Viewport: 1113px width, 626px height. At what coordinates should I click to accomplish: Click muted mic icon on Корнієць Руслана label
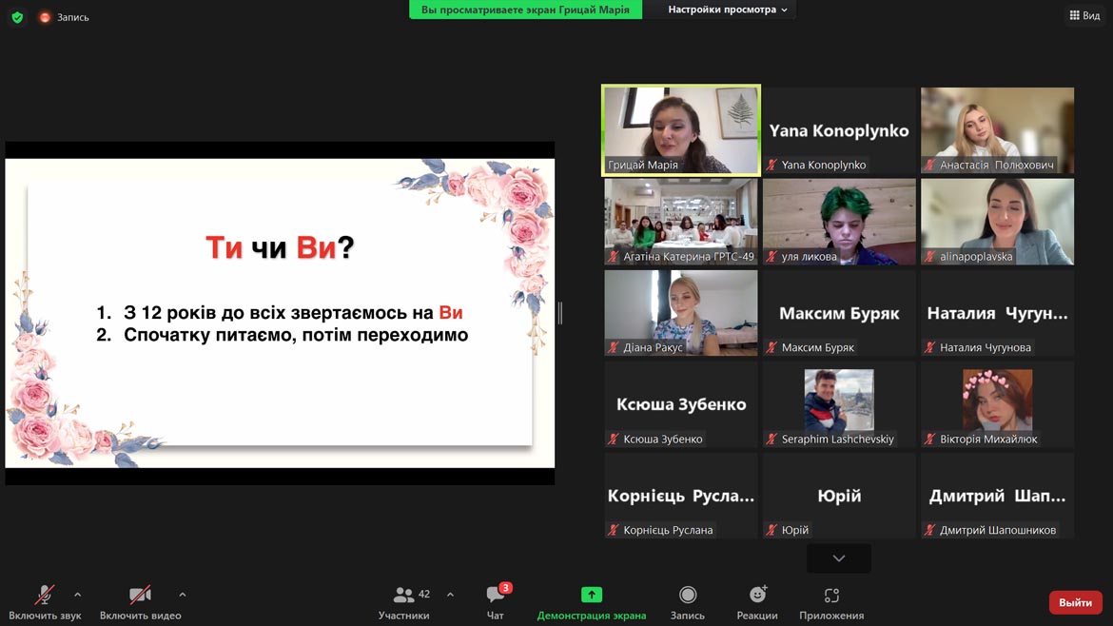point(614,530)
